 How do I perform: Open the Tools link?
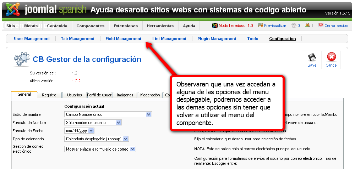tap(253, 39)
